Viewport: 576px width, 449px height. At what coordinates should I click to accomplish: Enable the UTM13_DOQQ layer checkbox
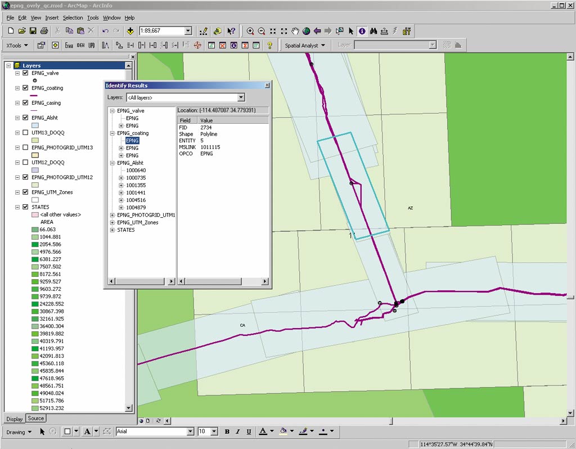[25, 133]
